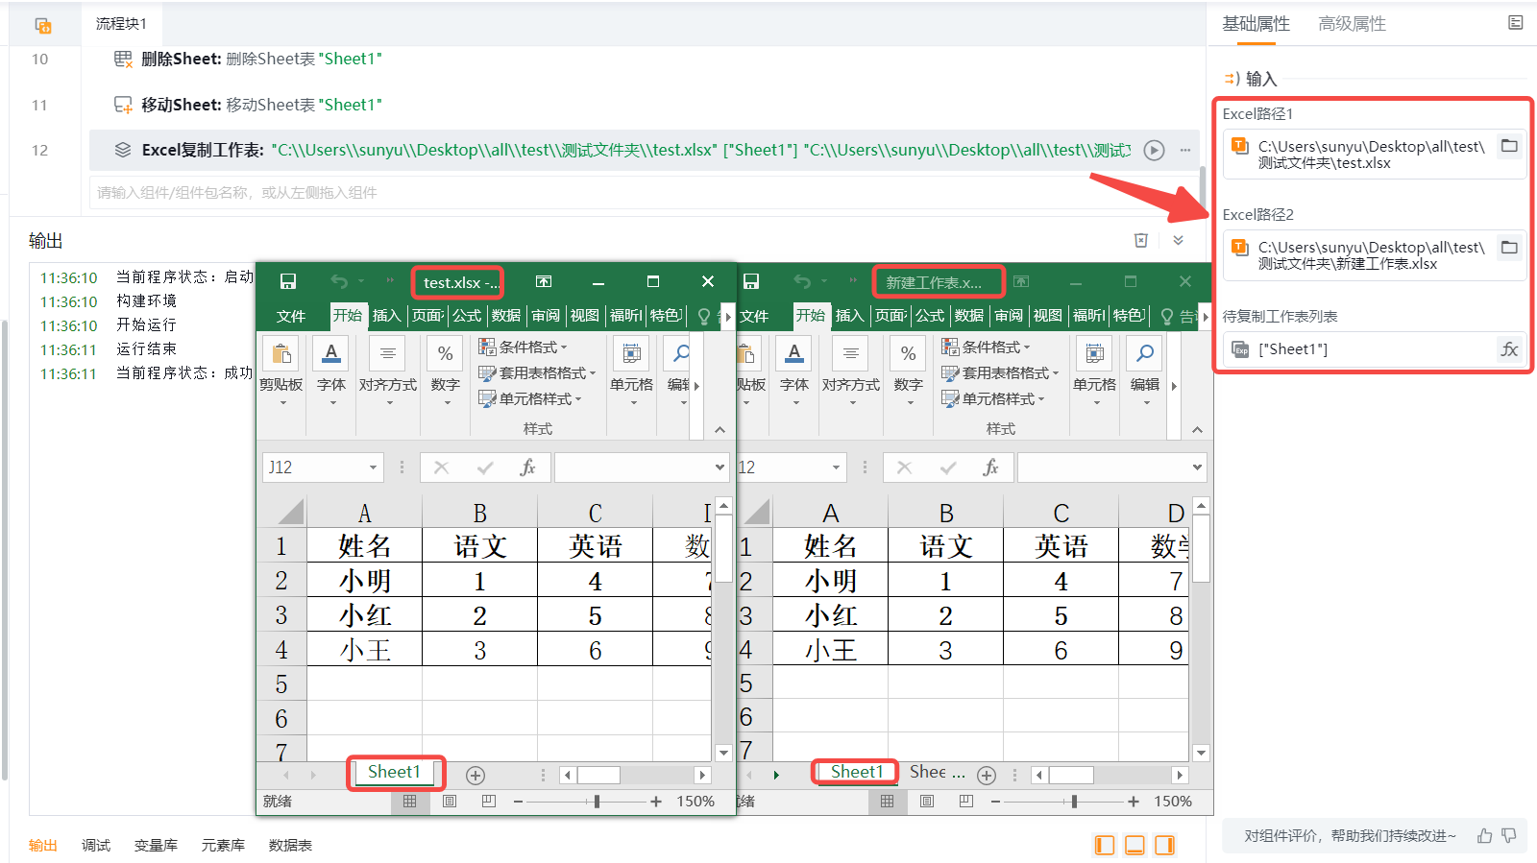This screenshot has width=1537, height=863.
Task: Click the thumbs up rating icon
Action: 1485,836
